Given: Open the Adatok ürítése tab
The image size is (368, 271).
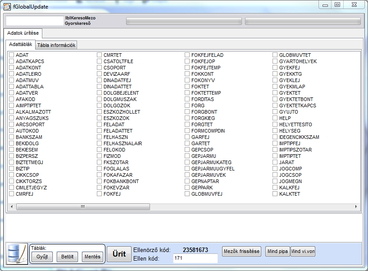Looking at the screenshot, I should tap(23, 33).
